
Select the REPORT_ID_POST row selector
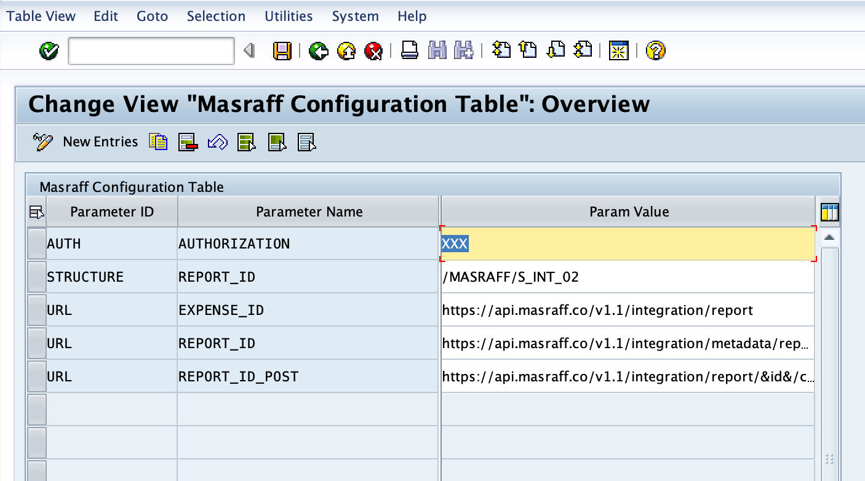(x=37, y=376)
